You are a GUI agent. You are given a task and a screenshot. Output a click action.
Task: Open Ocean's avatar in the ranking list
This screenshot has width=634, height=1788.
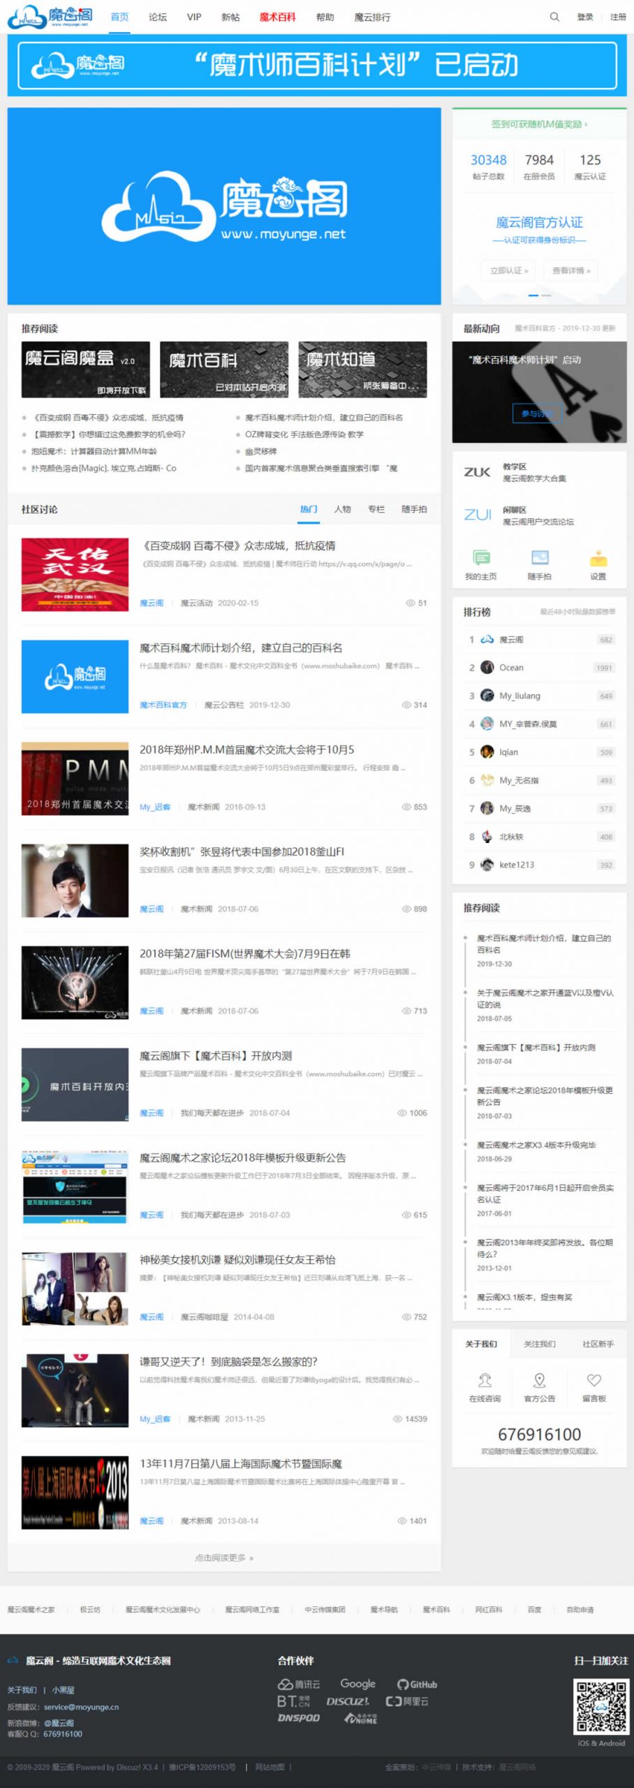click(487, 667)
